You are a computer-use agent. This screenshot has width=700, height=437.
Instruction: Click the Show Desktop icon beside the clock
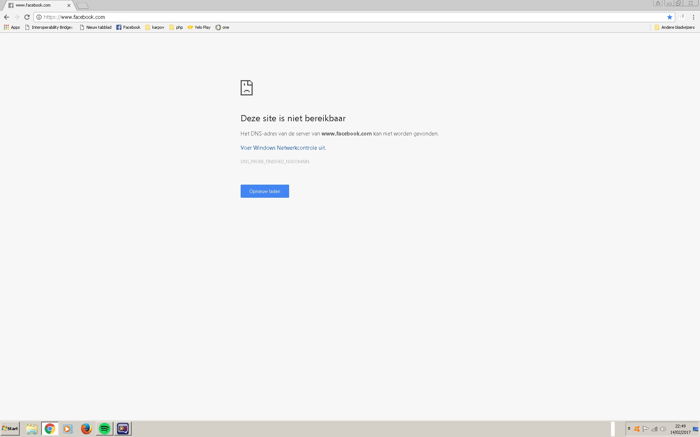[696, 429]
